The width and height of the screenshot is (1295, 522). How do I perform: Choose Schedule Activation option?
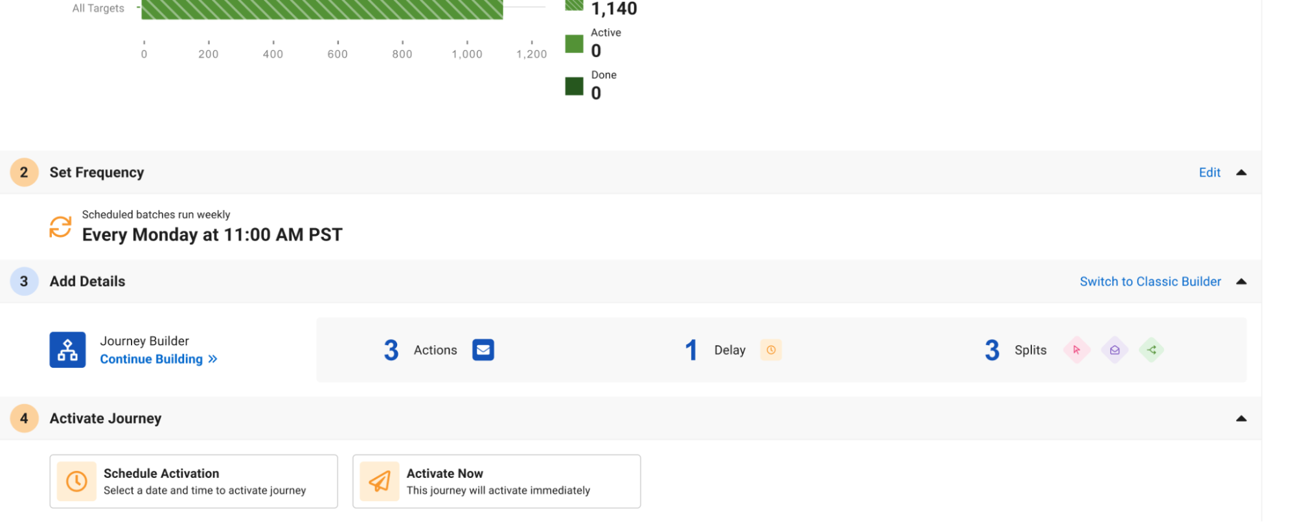[x=194, y=481]
